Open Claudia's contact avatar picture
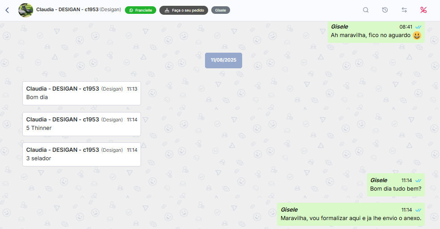Image resolution: width=440 pixels, height=229 pixels. click(x=26, y=10)
